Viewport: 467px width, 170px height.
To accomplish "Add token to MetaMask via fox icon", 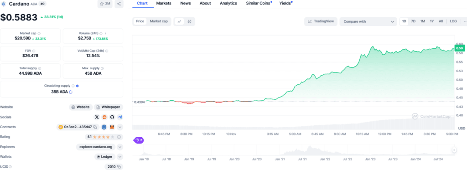I will click(x=112, y=127).
